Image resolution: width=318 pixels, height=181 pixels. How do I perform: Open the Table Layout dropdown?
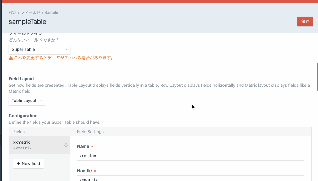point(27,101)
